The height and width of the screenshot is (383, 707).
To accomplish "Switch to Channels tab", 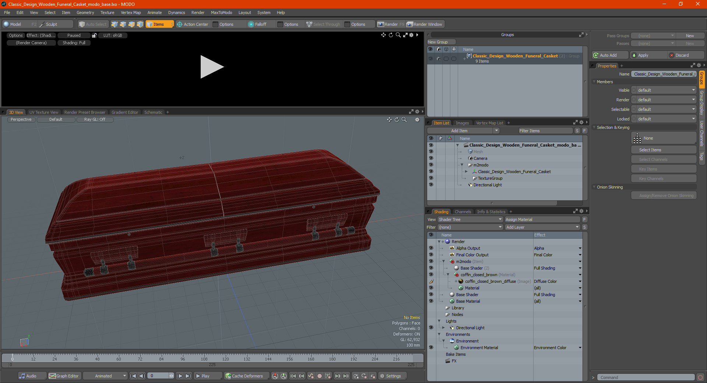I will coord(463,212).
